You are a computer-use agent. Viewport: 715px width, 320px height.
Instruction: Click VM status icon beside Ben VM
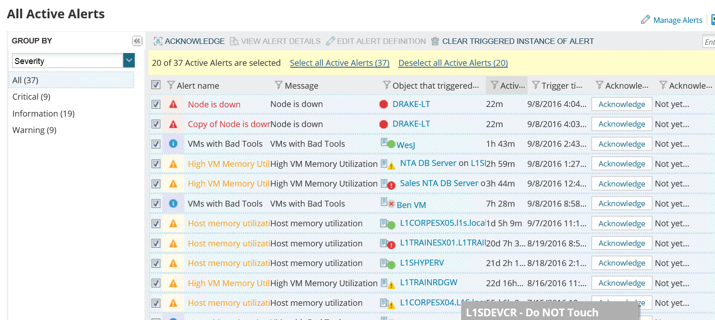(388, 203)
